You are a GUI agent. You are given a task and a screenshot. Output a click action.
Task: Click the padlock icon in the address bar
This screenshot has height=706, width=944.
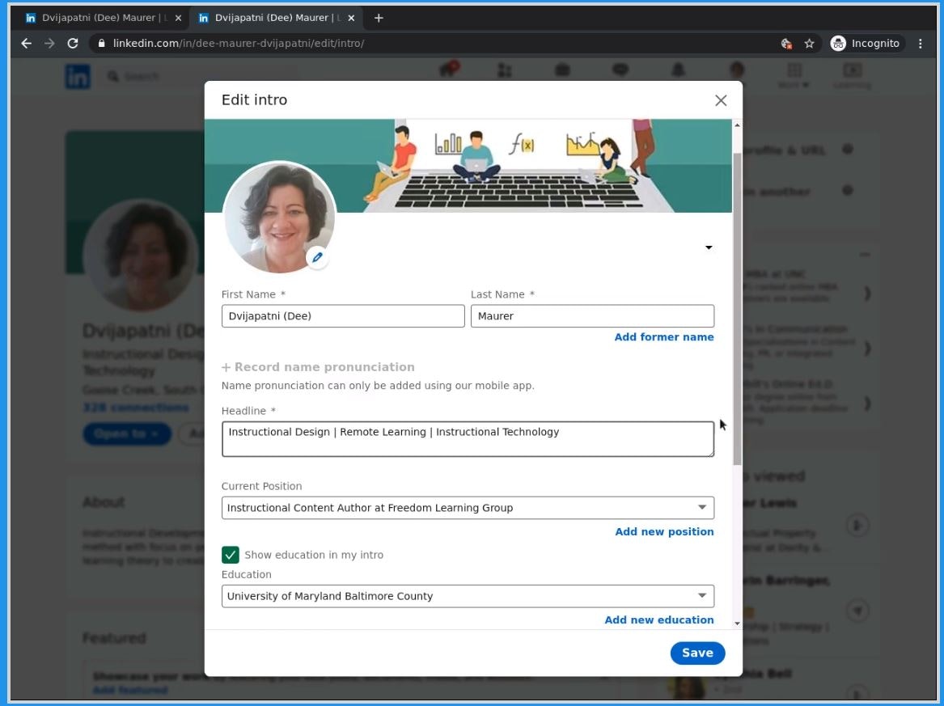click(x=101, y=44)
